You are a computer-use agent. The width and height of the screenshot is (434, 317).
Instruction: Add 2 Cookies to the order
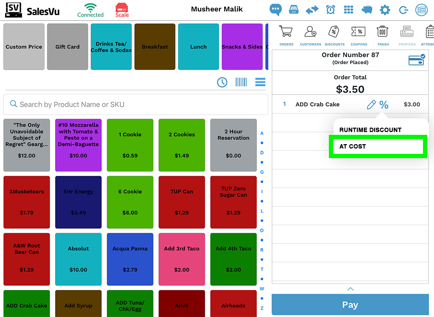(x=182, y=145)
